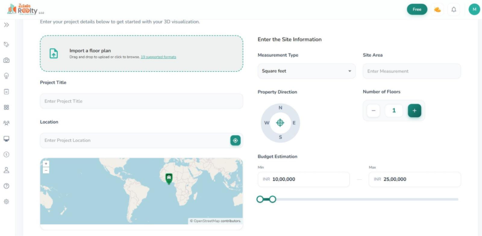Decrease number of floors with minus
482x236 pixels.
373,110
